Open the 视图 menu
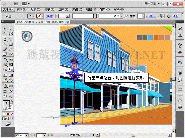 91,9
